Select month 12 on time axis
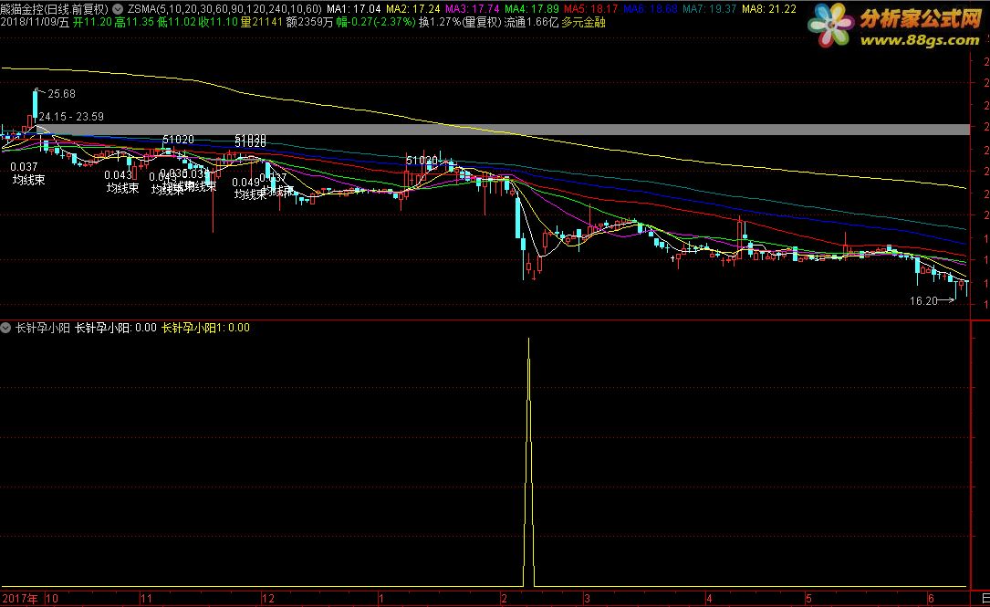Screen dimensions: 990x607 pyautogui.click(x=268, y=598)
